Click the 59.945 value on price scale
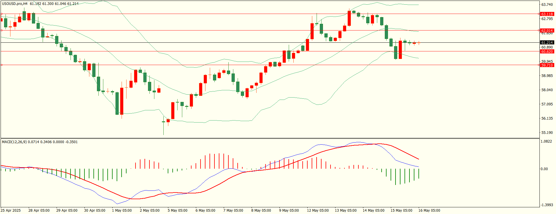 point(547,62)
